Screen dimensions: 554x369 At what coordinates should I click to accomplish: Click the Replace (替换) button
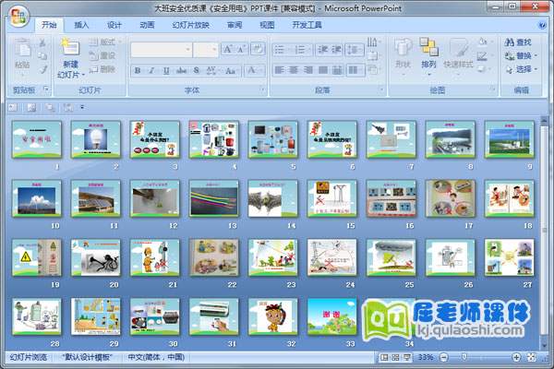[522, 55]
